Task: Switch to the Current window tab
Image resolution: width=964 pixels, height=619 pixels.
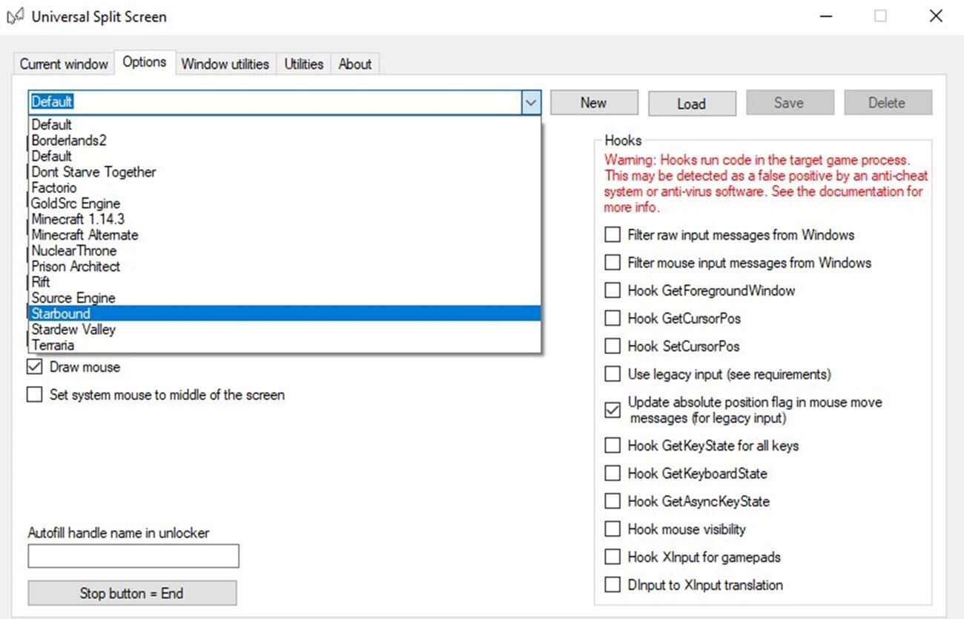Action: (x=64, y=64)
